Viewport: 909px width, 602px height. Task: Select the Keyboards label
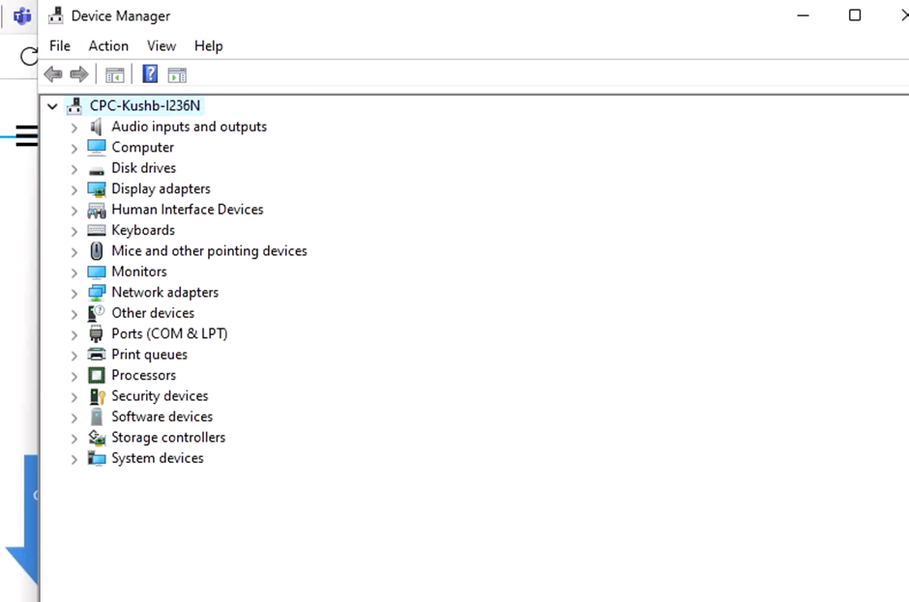[x=143, y=230]
